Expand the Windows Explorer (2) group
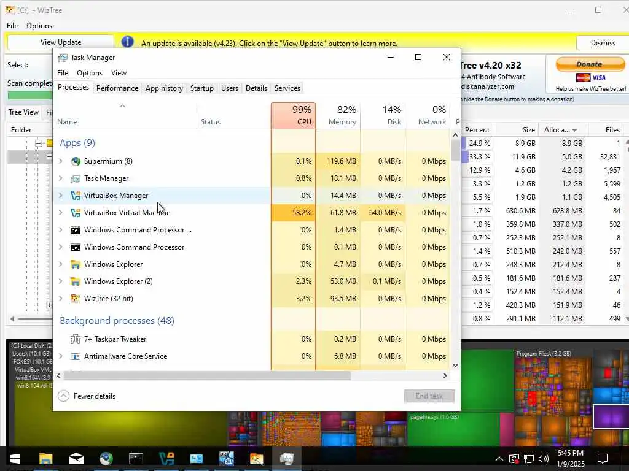 point(61,281)
